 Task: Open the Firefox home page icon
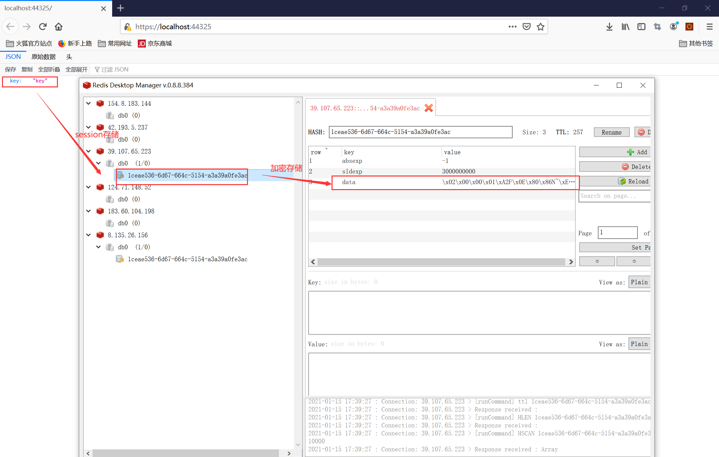coord(59,27)
